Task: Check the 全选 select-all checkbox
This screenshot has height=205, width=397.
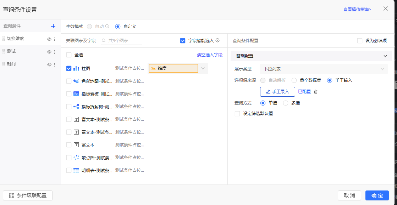Action: (69, 55)
